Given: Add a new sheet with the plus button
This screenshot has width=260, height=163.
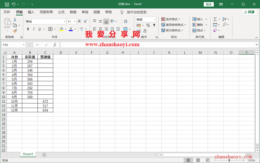Looking at the screenshot, I should click(x=44, y=155).
